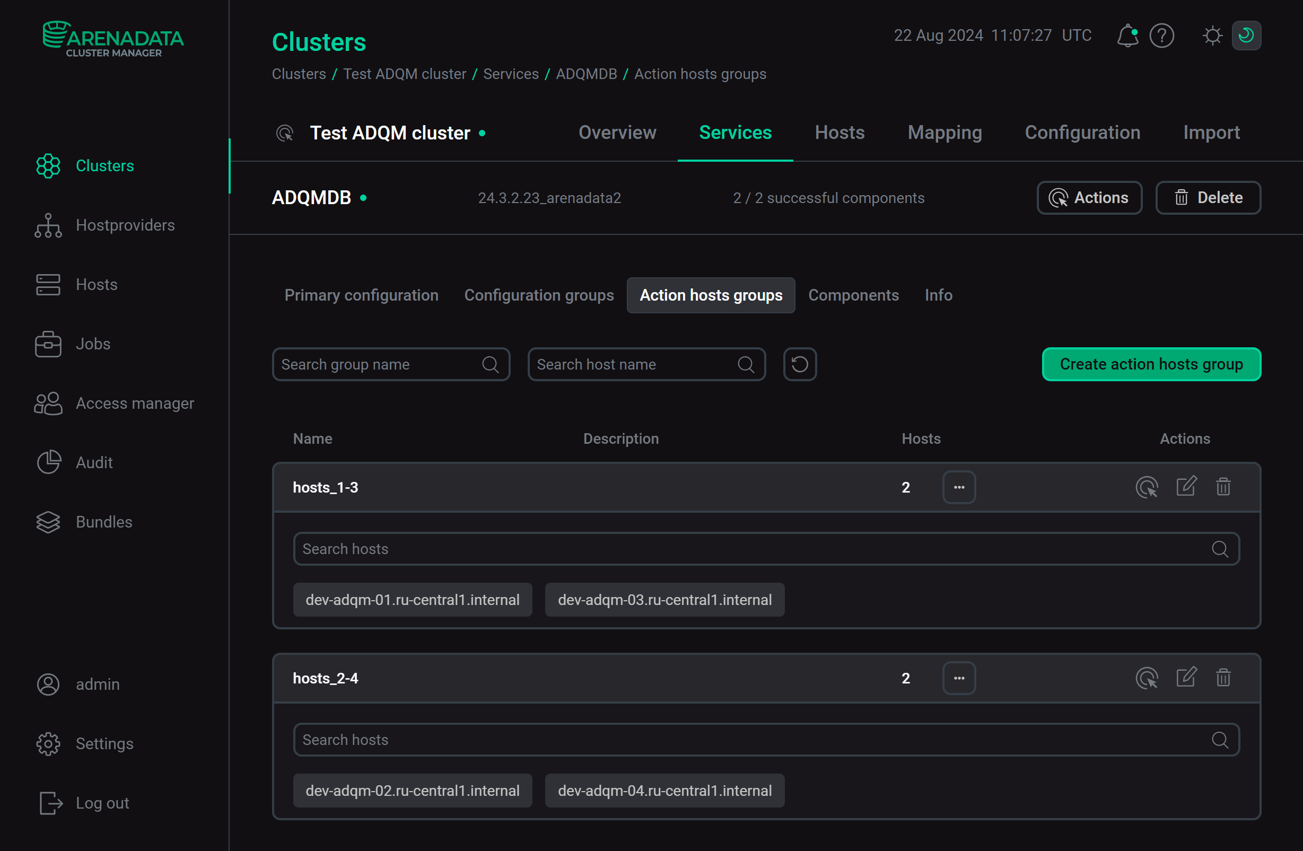The width and height of the screenshot is (1303, 851).
Task: Switch to the Overview tab
Action: coord(617,133)
